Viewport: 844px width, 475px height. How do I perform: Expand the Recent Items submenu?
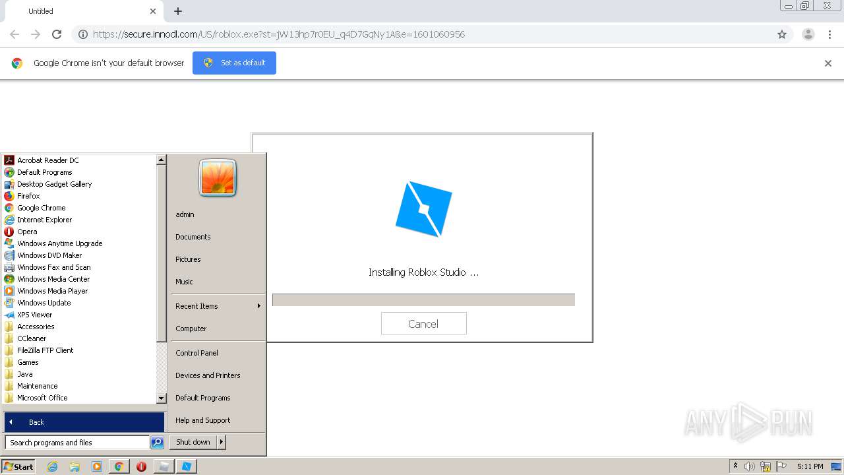218,306
